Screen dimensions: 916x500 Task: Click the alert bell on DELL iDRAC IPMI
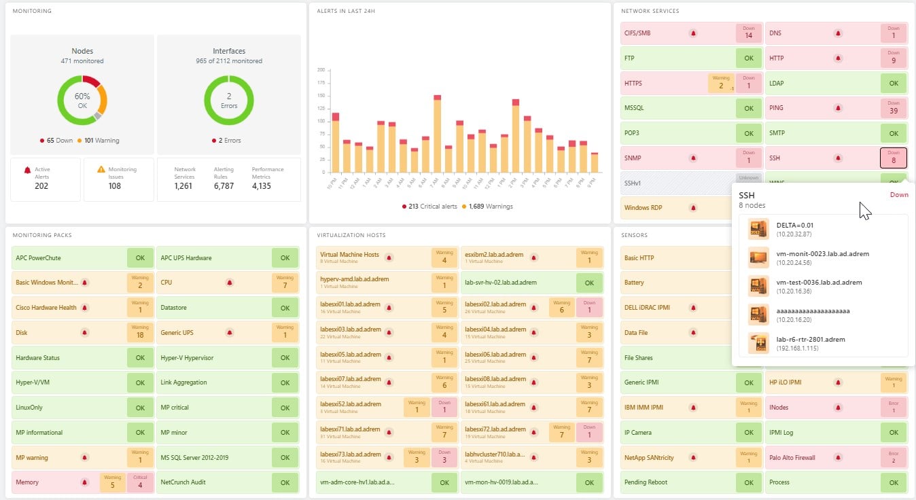[693, 308]
